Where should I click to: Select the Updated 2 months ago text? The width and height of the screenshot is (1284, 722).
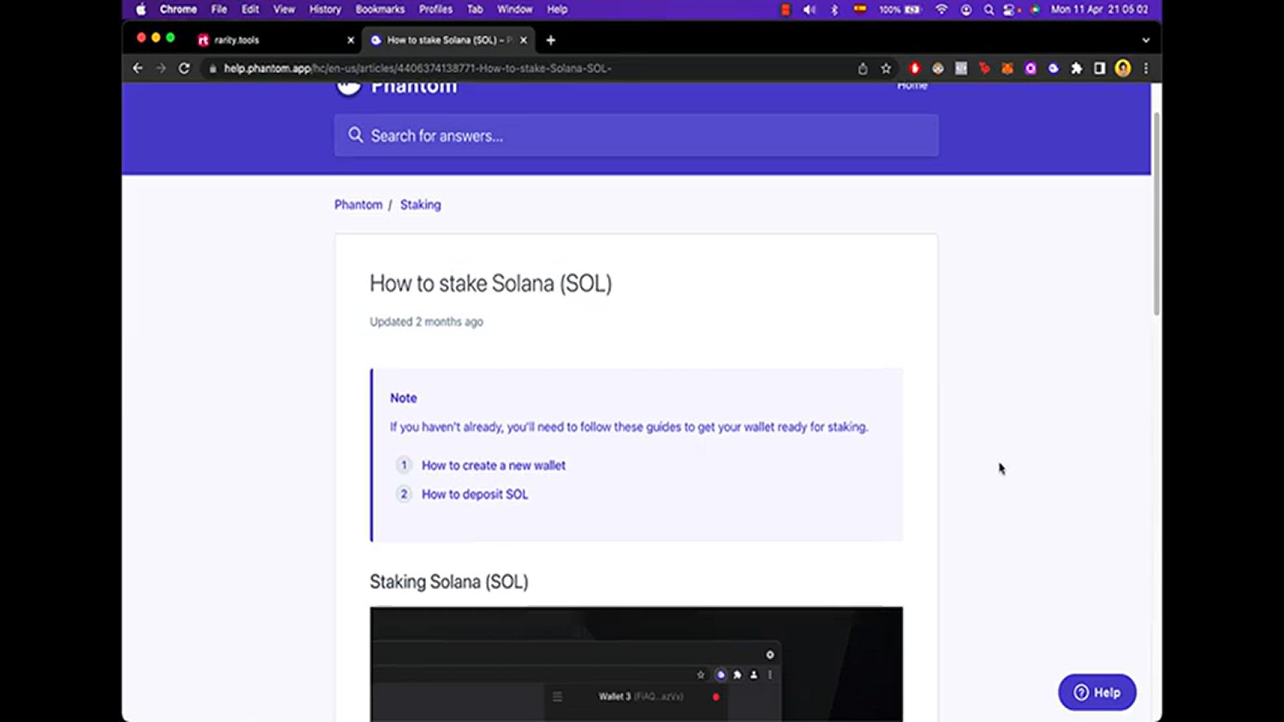427,322
